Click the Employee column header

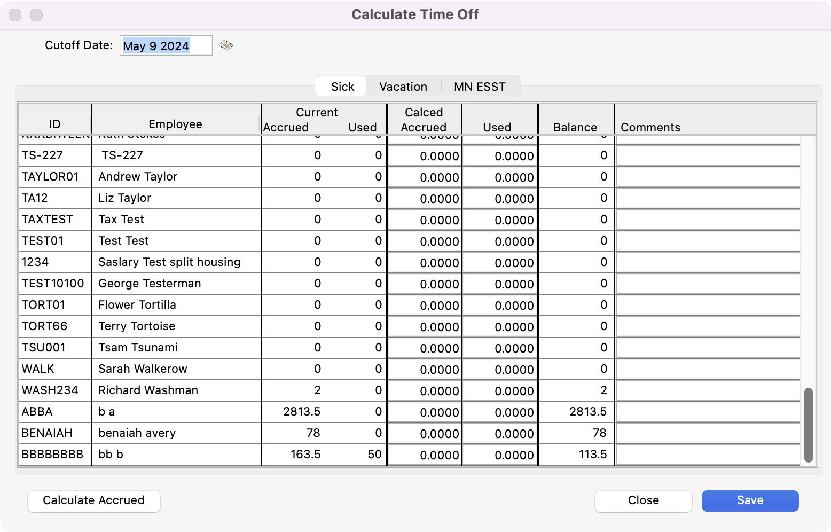tap(175, 124)
